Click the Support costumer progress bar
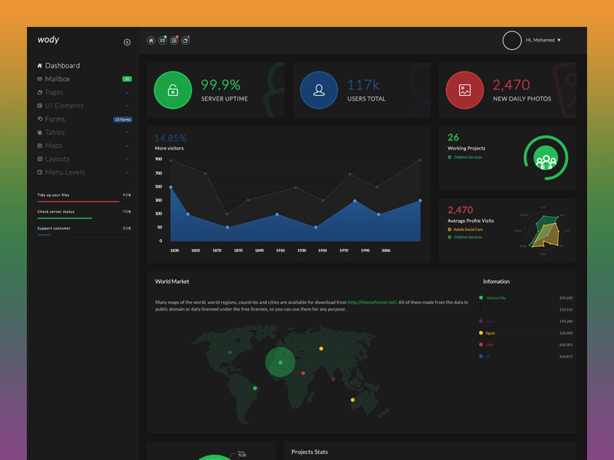 coord(84,235)
